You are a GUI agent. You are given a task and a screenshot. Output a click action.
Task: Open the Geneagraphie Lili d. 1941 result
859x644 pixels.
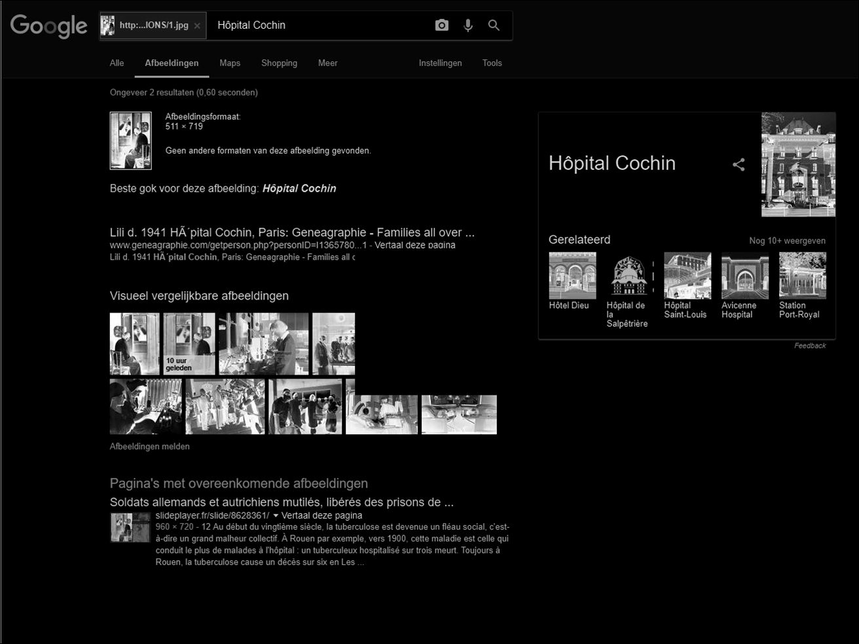tap(292, 233)
